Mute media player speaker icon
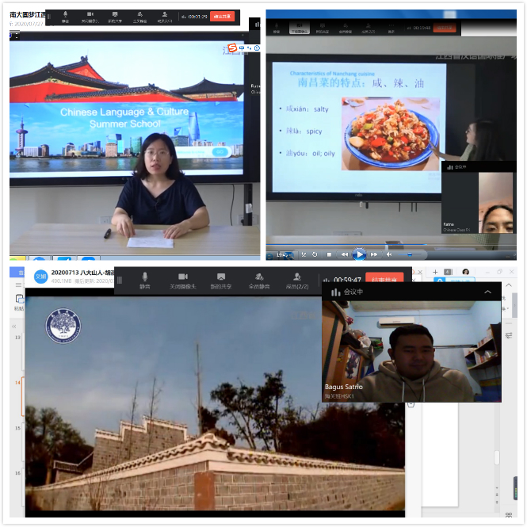 point(389,254)
